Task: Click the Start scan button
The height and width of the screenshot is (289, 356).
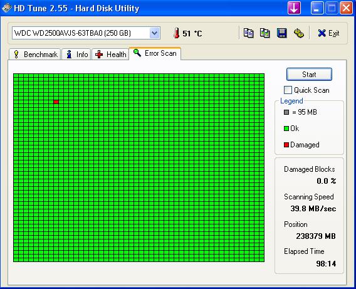Action: [x=309, y=74]
